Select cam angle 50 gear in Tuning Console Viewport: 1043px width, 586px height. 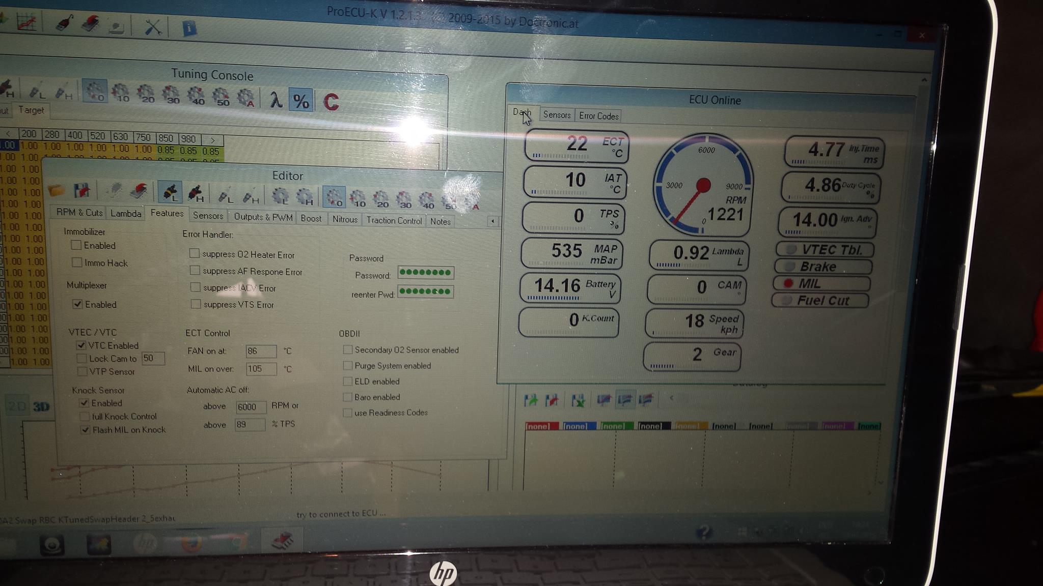click(x=221, y=96)
